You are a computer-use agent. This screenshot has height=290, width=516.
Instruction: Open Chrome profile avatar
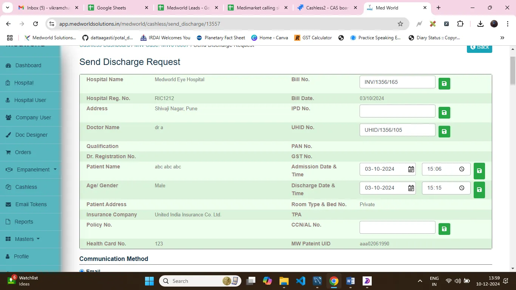pyautogui.click(x=494, y=24)
